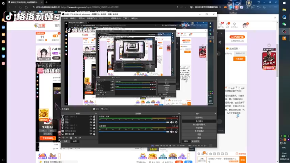Viewport: 290px width, 163px height.
Task: Open the 帮助(H) menu in OBS
Action: (x=134, y=18)
